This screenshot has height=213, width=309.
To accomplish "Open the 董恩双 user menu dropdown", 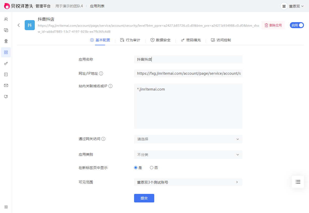I will pyautogui.click(x=292, y=6).
